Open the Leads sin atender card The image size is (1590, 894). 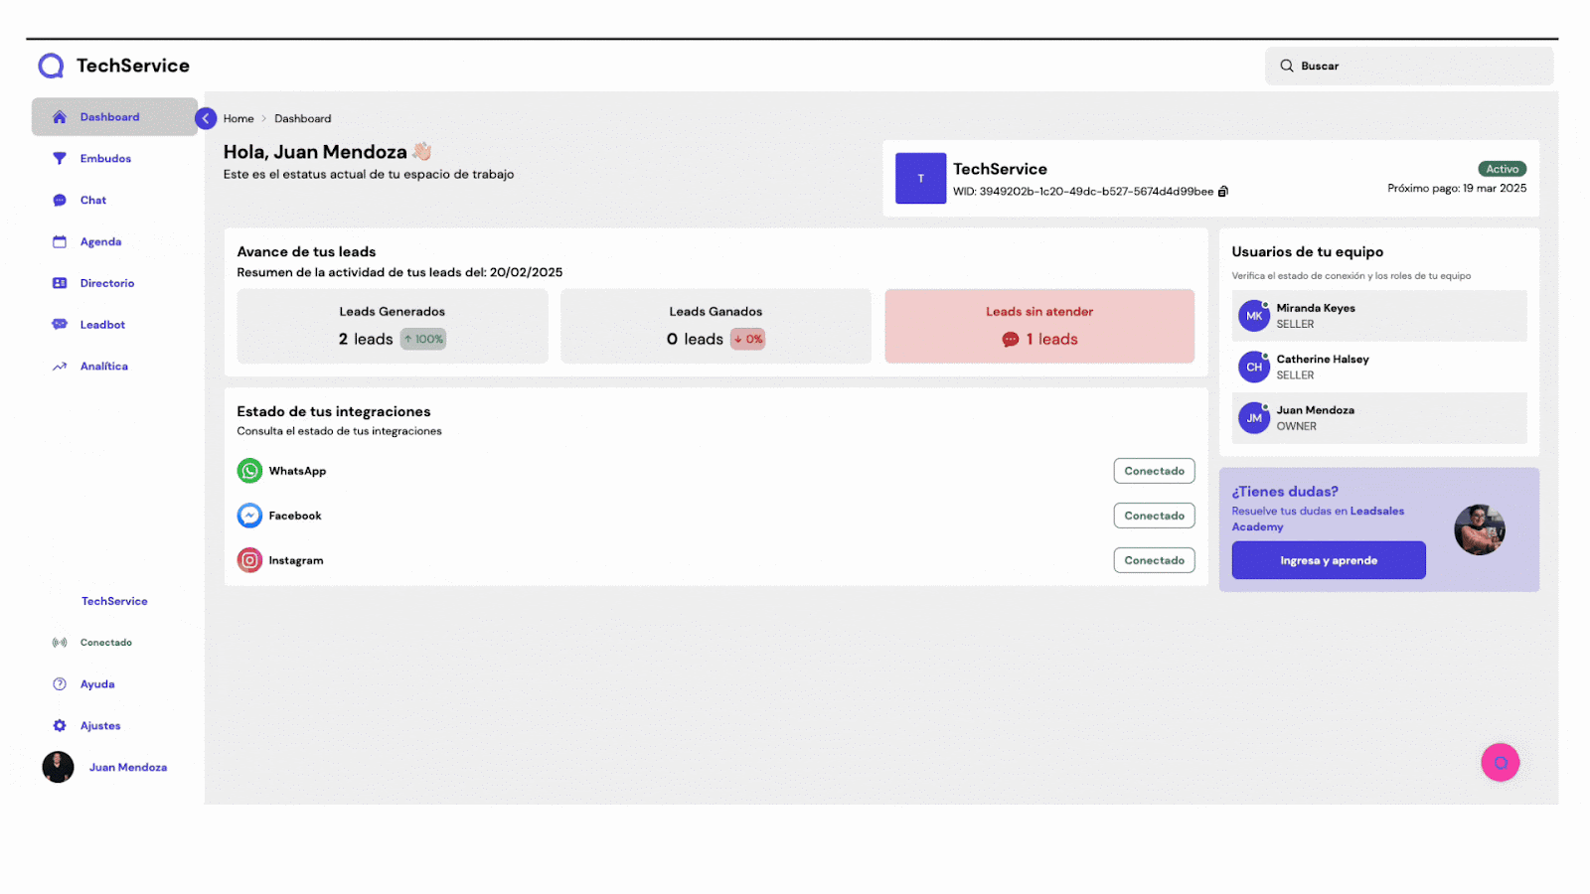pyautogui.click(x=1038, y=326)
